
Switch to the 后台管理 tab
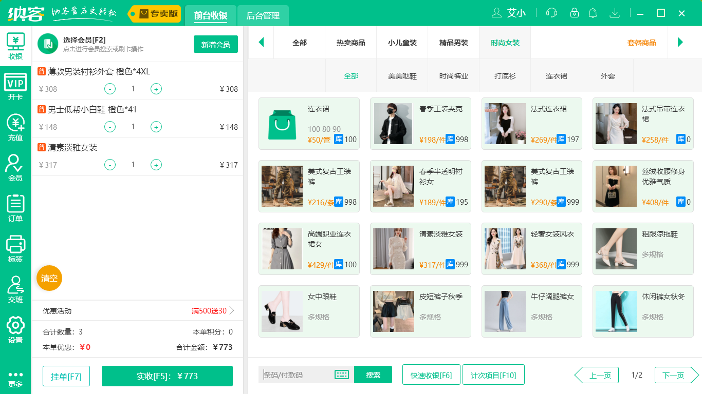click(262, 16)
